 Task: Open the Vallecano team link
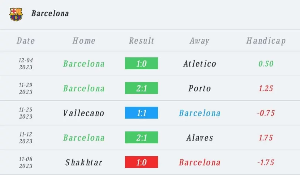click(83, 113)
